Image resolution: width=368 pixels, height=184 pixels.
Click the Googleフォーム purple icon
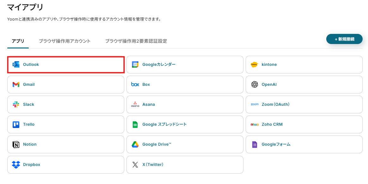tap(255, 144)
